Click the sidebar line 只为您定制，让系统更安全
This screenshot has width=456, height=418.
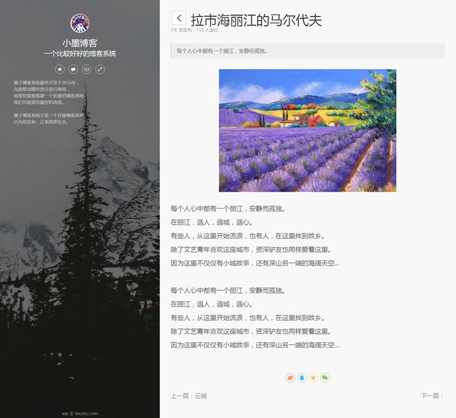(41, 122)
